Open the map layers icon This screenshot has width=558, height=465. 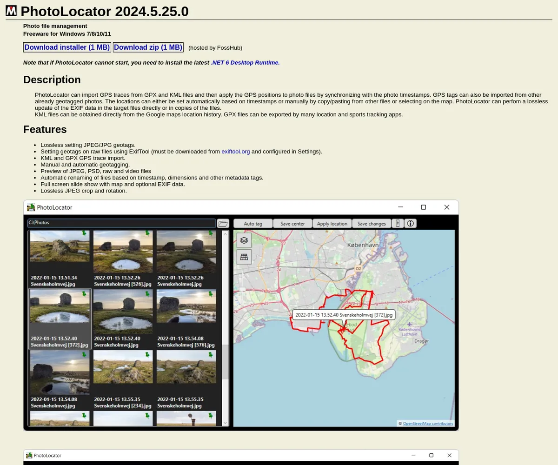(244, 240)
